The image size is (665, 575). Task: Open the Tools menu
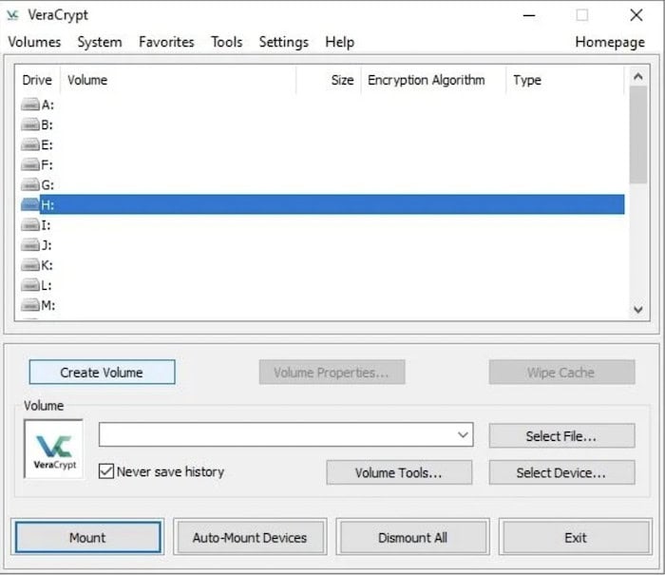(227, 42)
